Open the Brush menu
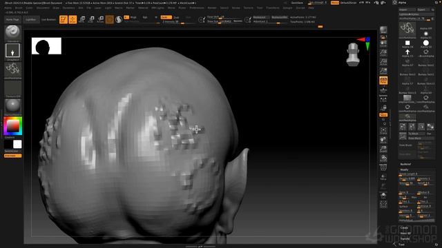 tap(19, 8)
